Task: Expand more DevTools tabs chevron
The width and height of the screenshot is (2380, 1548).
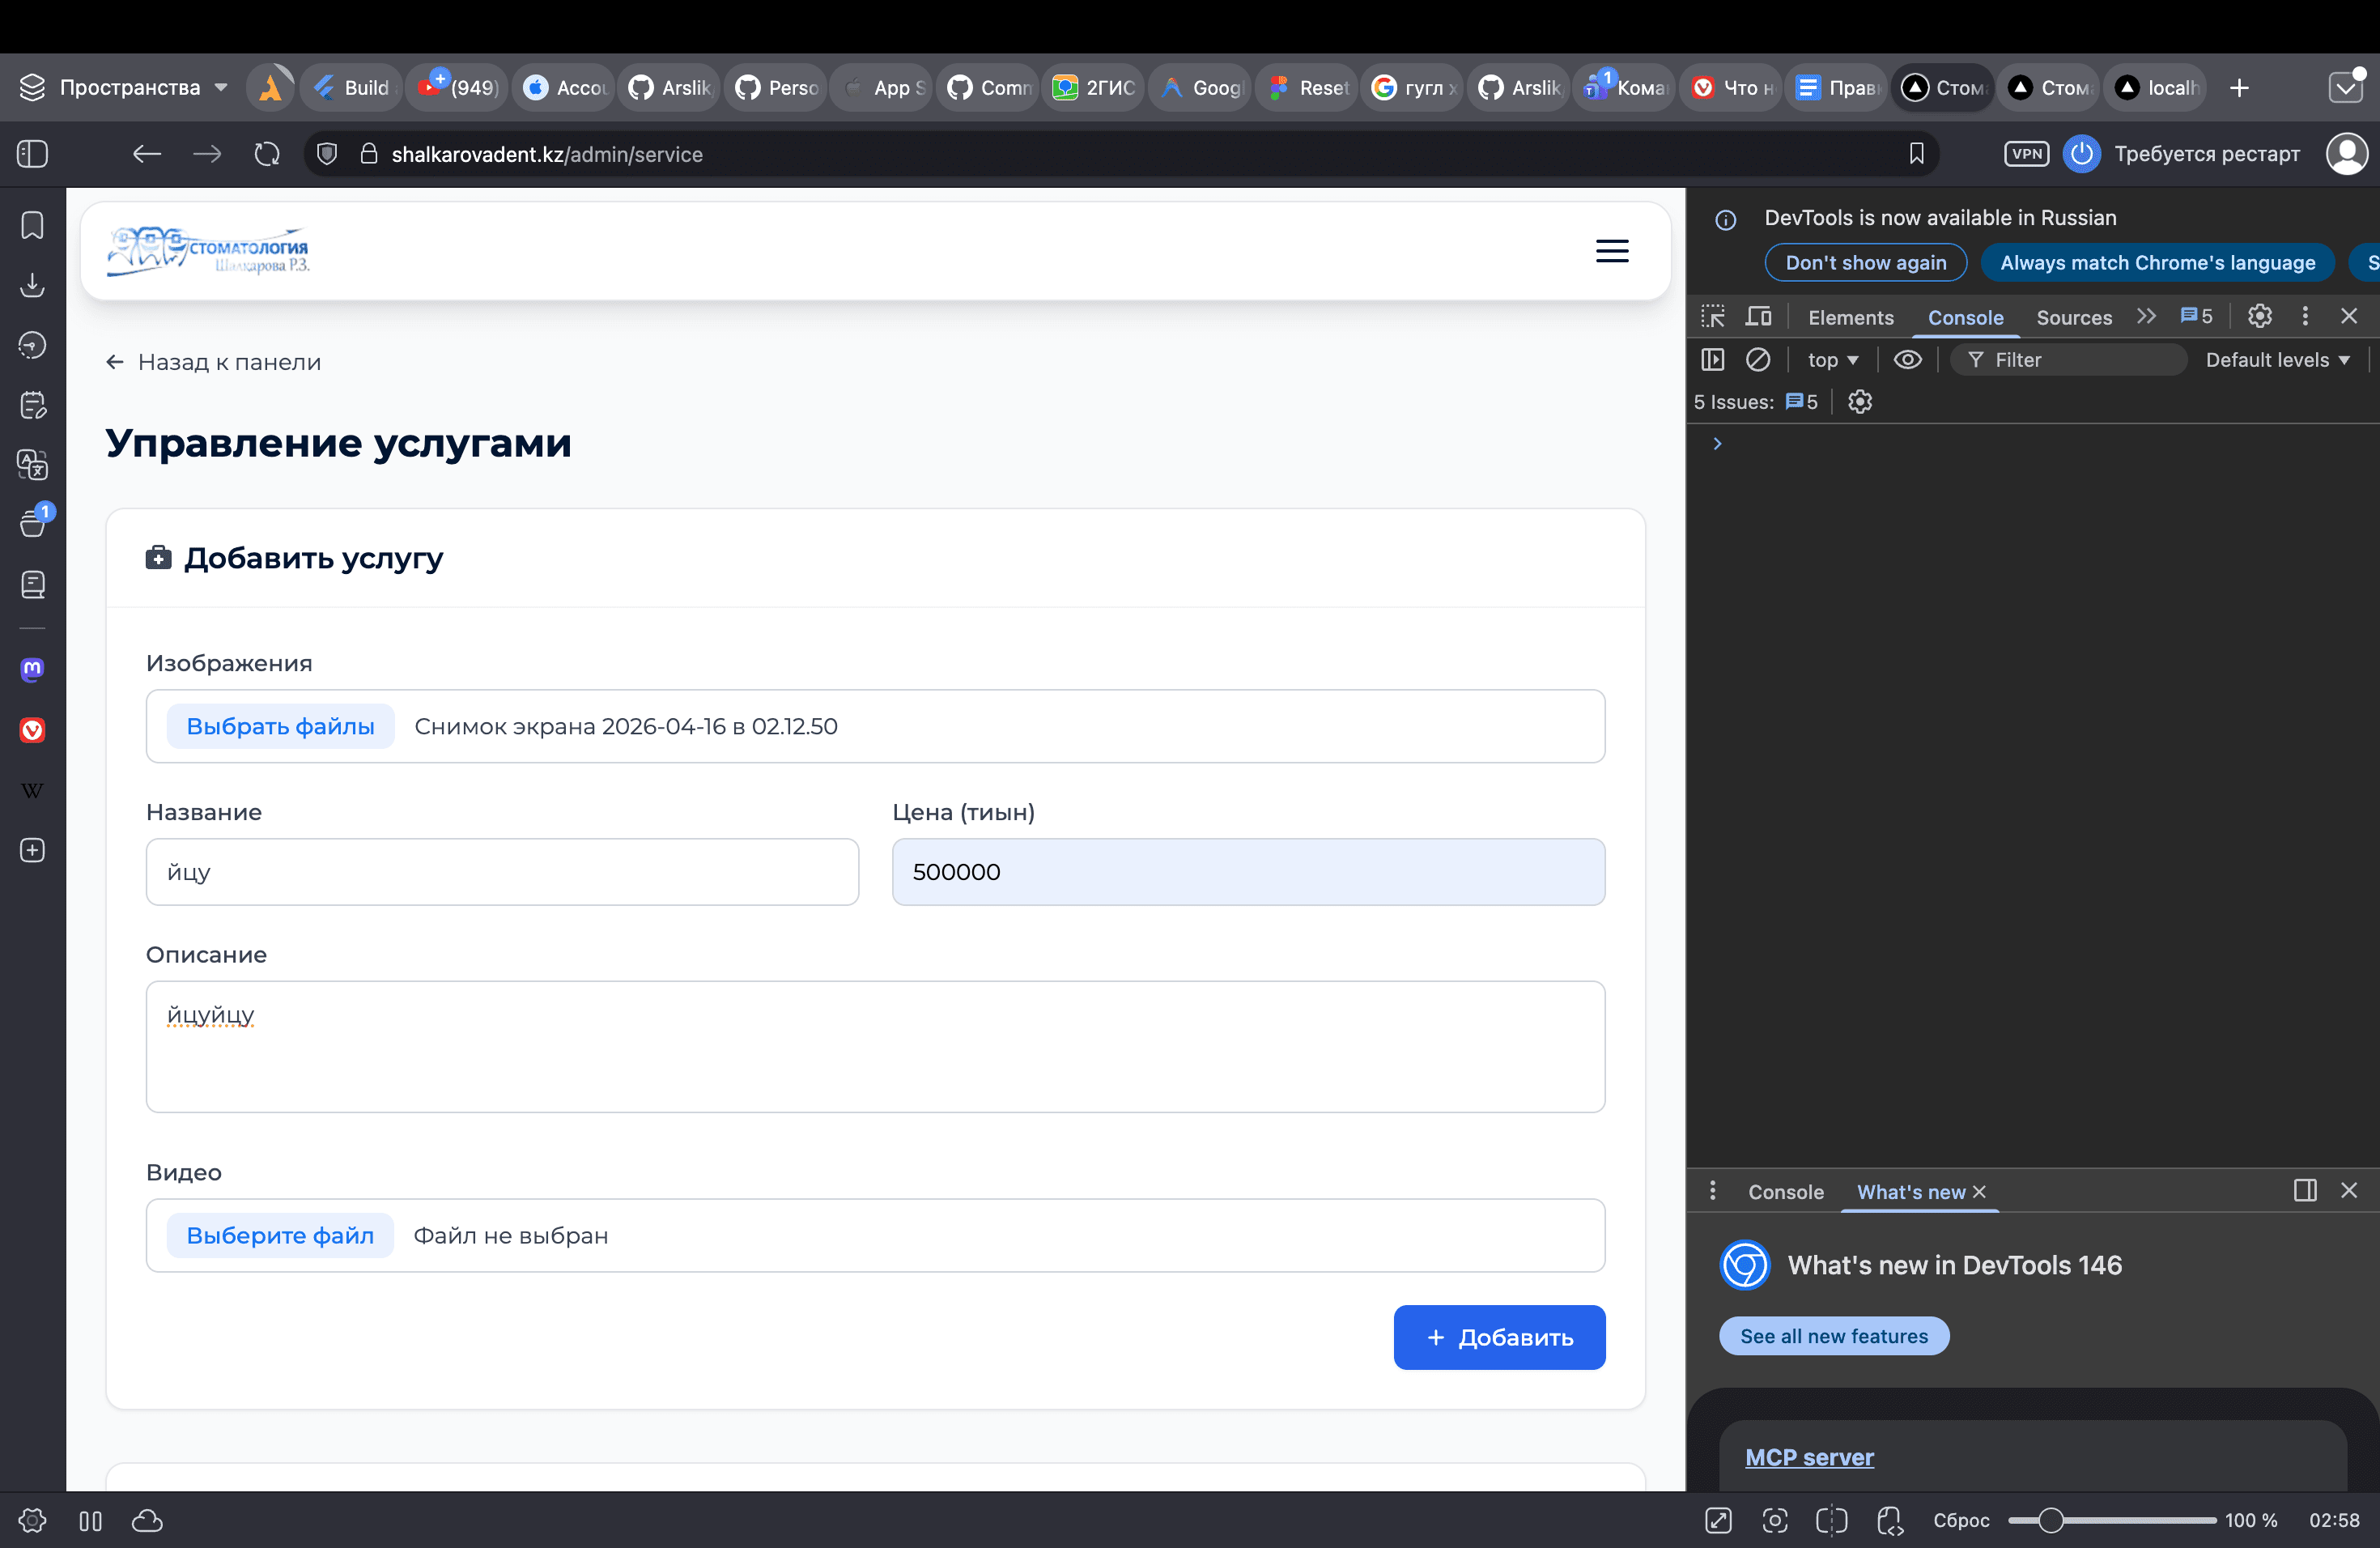Action: pyautogui.click(x=2146, y=316)
